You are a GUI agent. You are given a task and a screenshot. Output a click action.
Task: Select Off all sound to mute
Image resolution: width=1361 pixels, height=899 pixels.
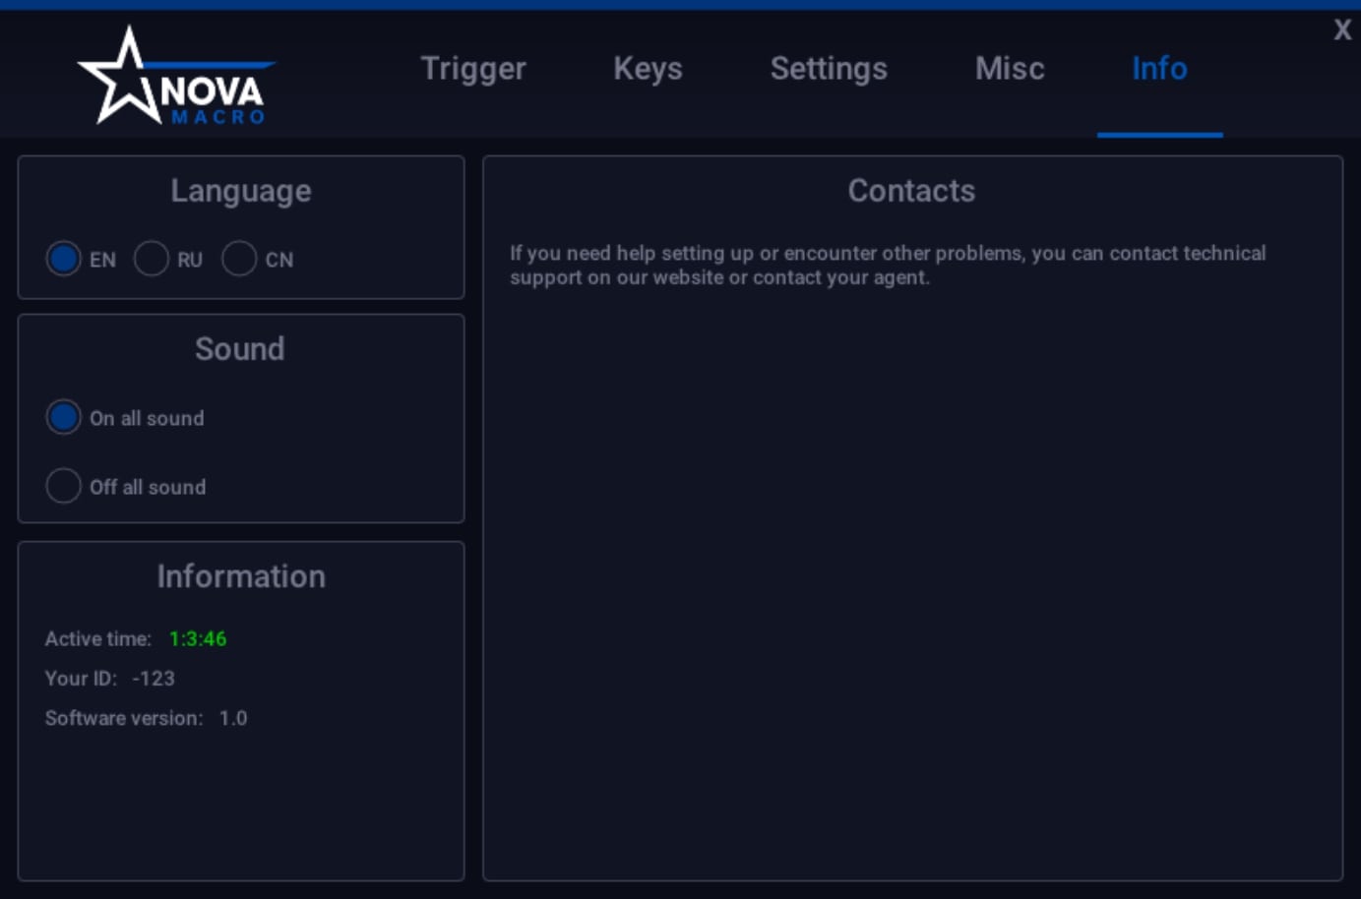(64, 486)
